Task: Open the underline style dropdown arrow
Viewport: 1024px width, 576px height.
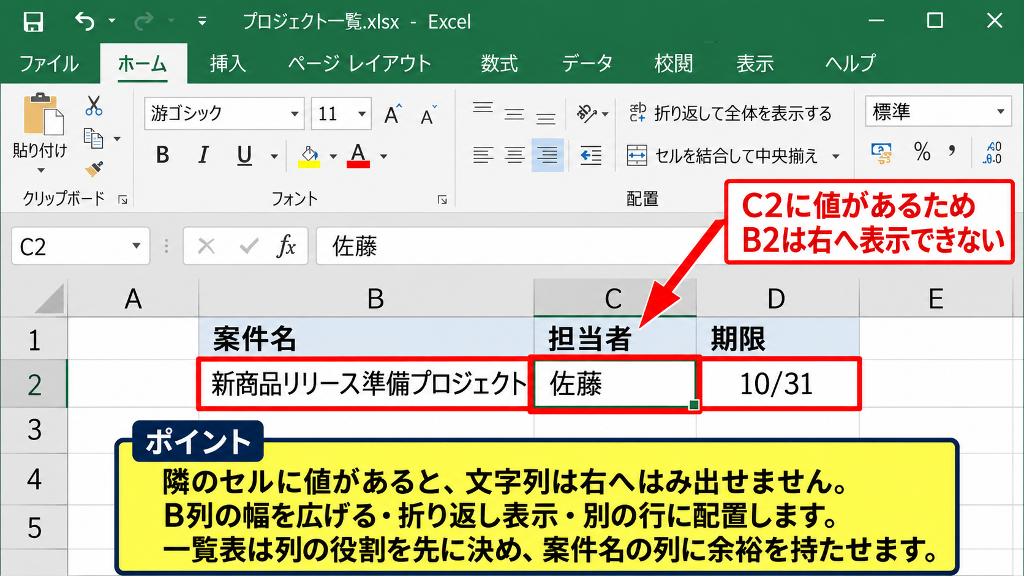Action: pos(274,157)
